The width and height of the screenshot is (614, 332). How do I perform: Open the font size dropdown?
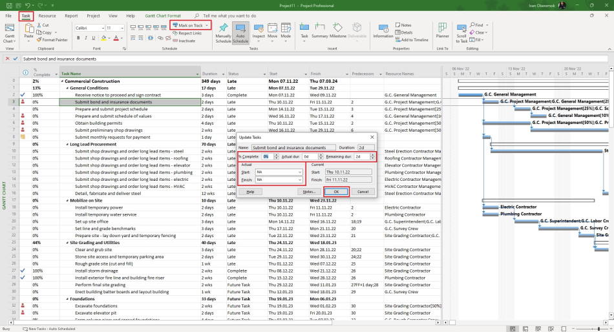pos(122,28)
